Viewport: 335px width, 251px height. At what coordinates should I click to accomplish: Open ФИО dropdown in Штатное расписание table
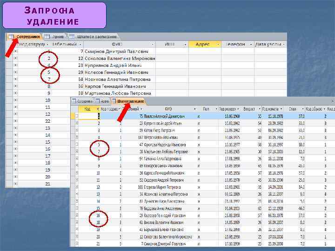pyautogui.click(x=194, y=109)
